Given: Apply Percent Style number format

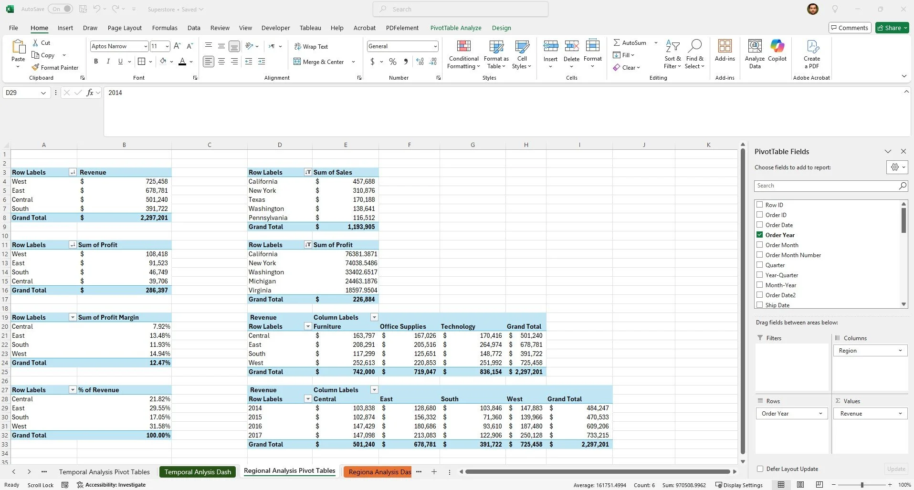Looking at the screenshot, I should pos(393,62).
